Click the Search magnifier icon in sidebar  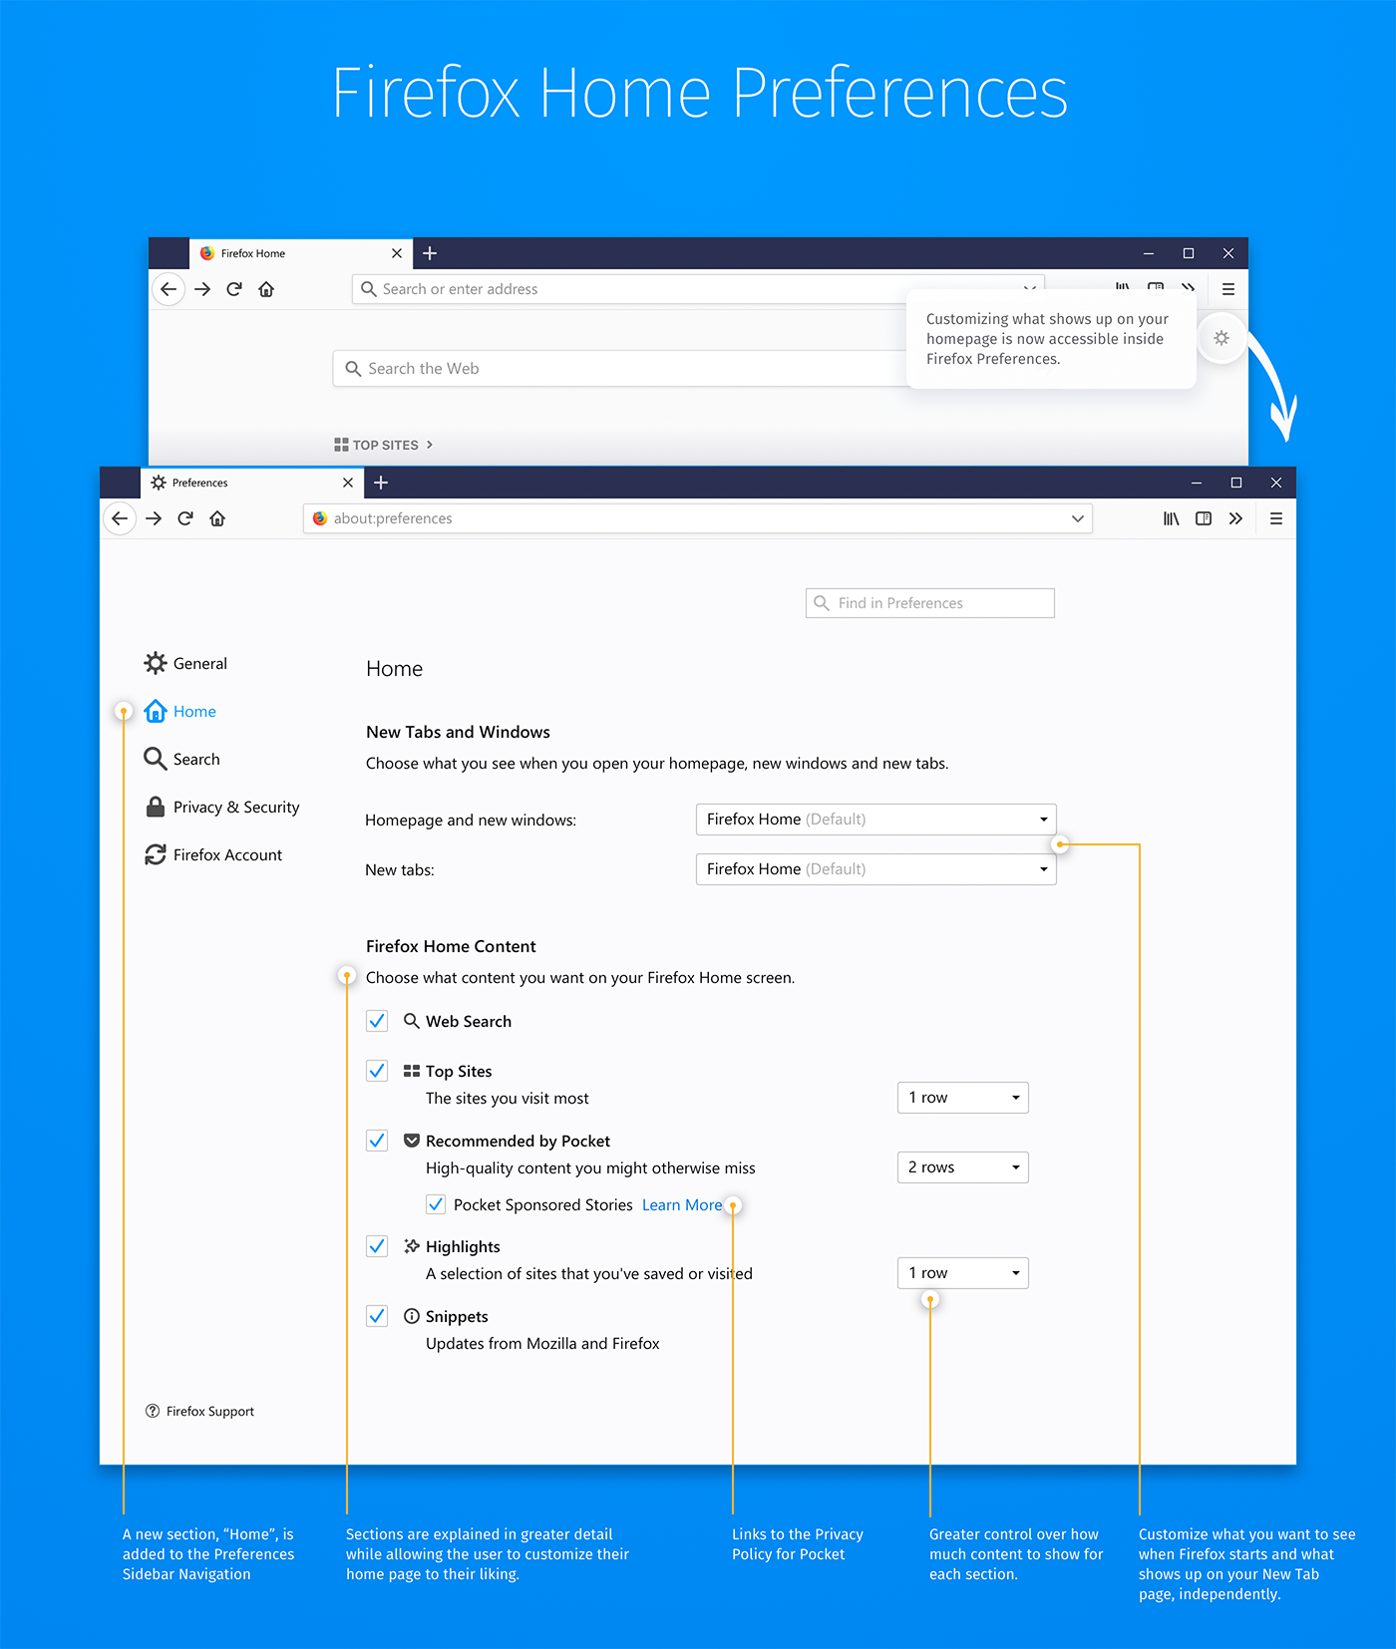pyautogui.click(x=155, y=759)
